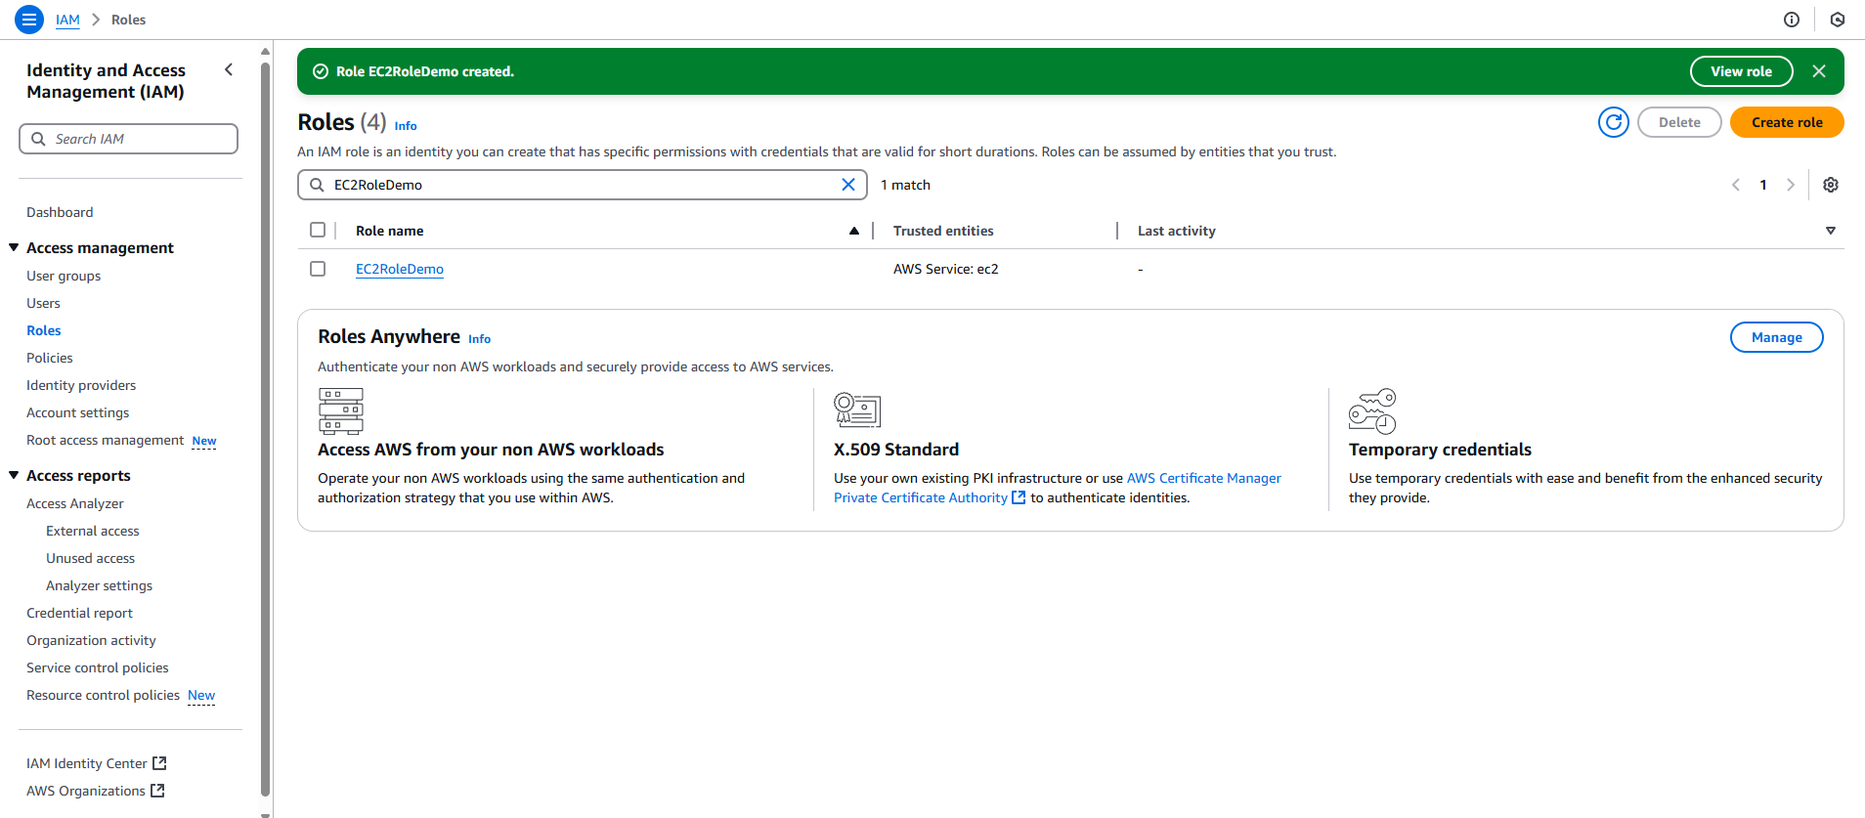The width and height of the screenshot is (1865, 818).
Task: Collapse the Access management section
Action: point(14,248)
